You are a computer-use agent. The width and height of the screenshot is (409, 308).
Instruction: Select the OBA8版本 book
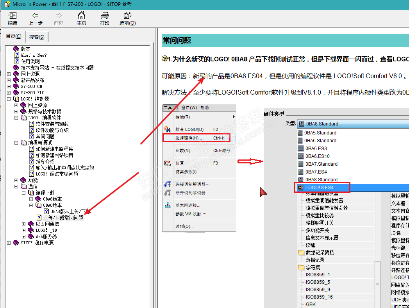click(x=52, y=206)
